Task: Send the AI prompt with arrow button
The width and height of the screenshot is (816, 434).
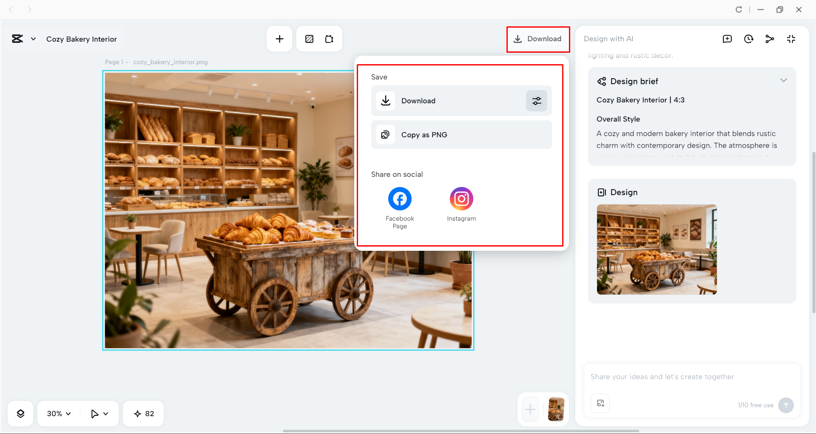Action: coord(786,405)
